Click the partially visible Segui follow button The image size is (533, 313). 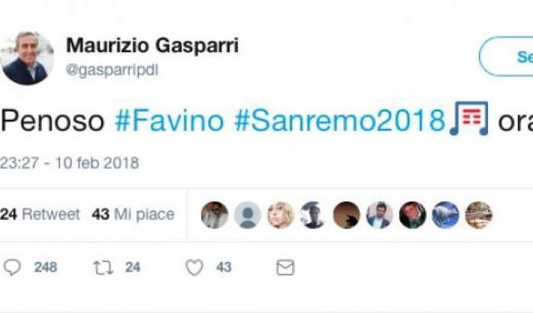[506, 56]
